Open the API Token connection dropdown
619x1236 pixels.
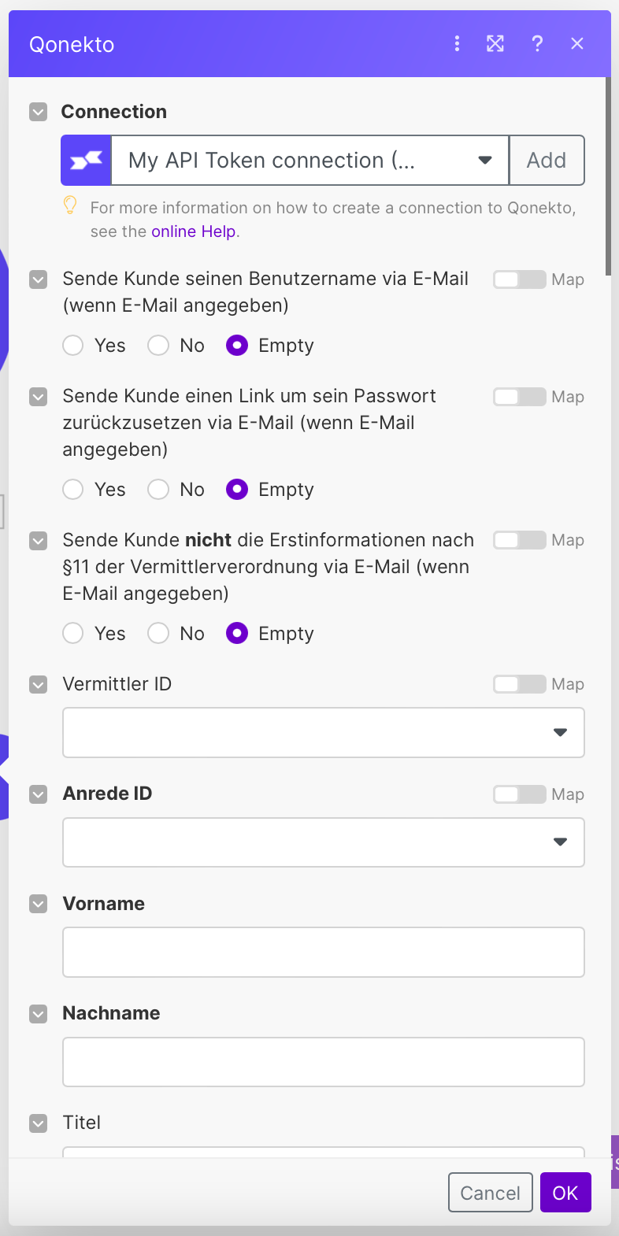pyautogui.click(x=309, y=161)
